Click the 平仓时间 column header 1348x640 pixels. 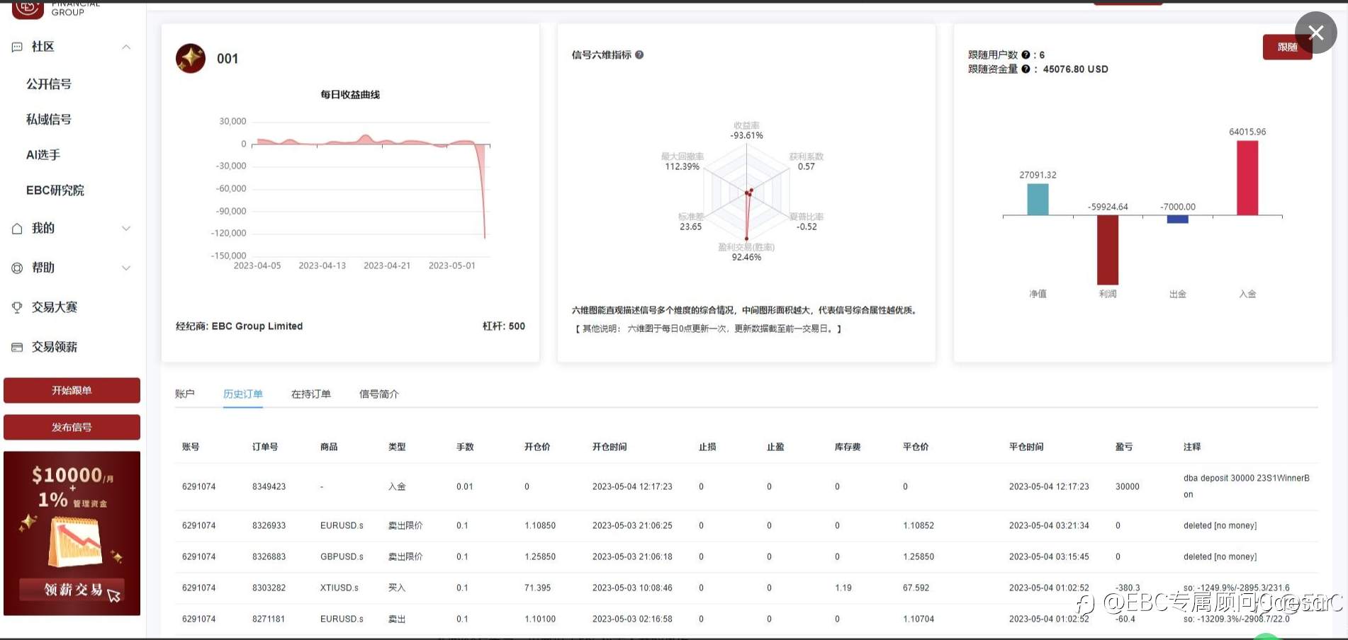coord(1026,447)
